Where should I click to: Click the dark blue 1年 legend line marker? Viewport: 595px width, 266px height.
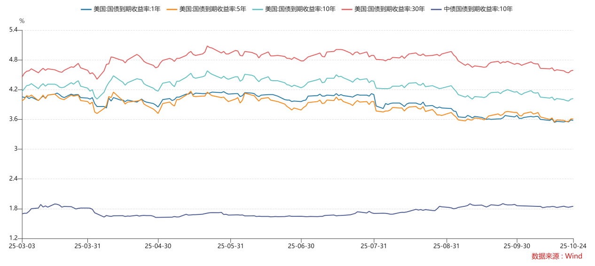tap(86, 9)
